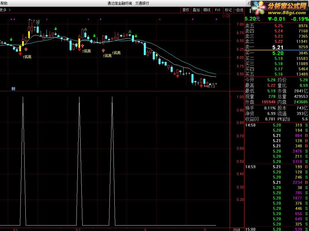Open the F10 company info

pyautogui.click(x=217, y=10)
